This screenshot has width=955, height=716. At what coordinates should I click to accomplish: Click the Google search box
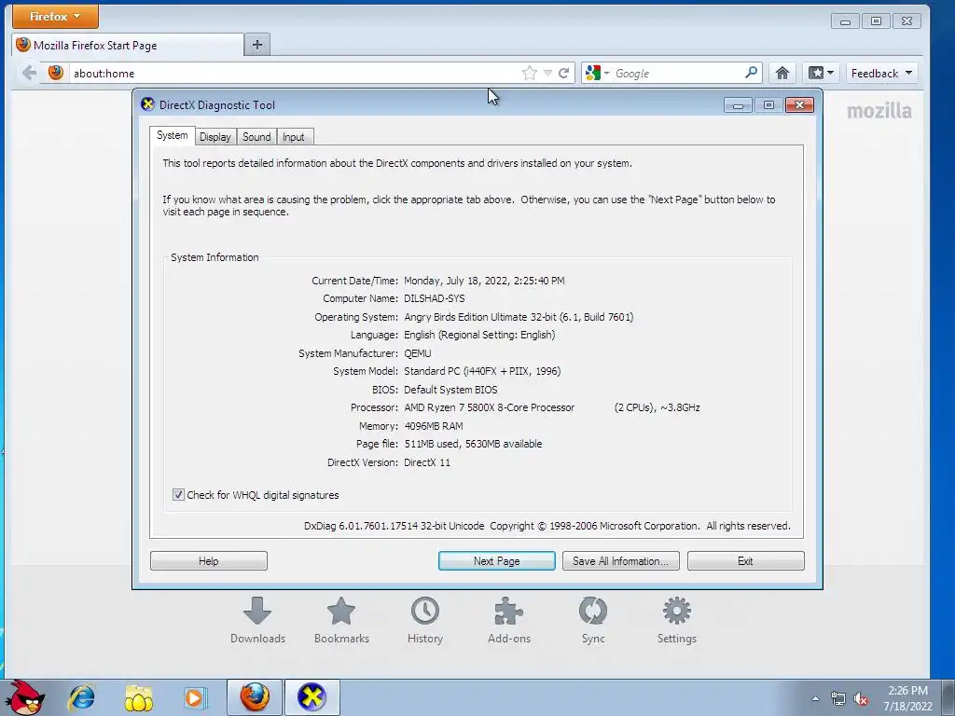(676, 73)
